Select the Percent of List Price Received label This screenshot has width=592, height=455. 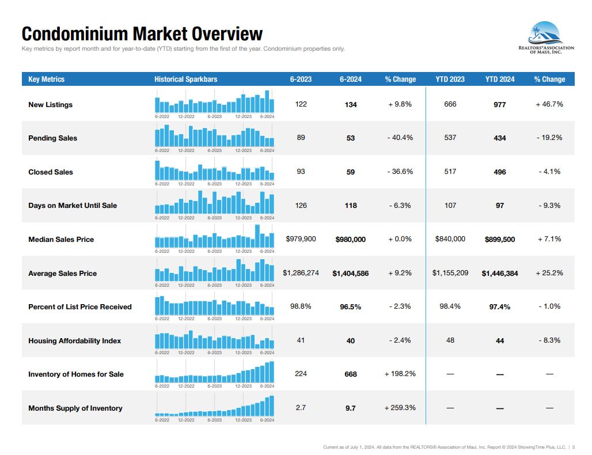point(80,307)
